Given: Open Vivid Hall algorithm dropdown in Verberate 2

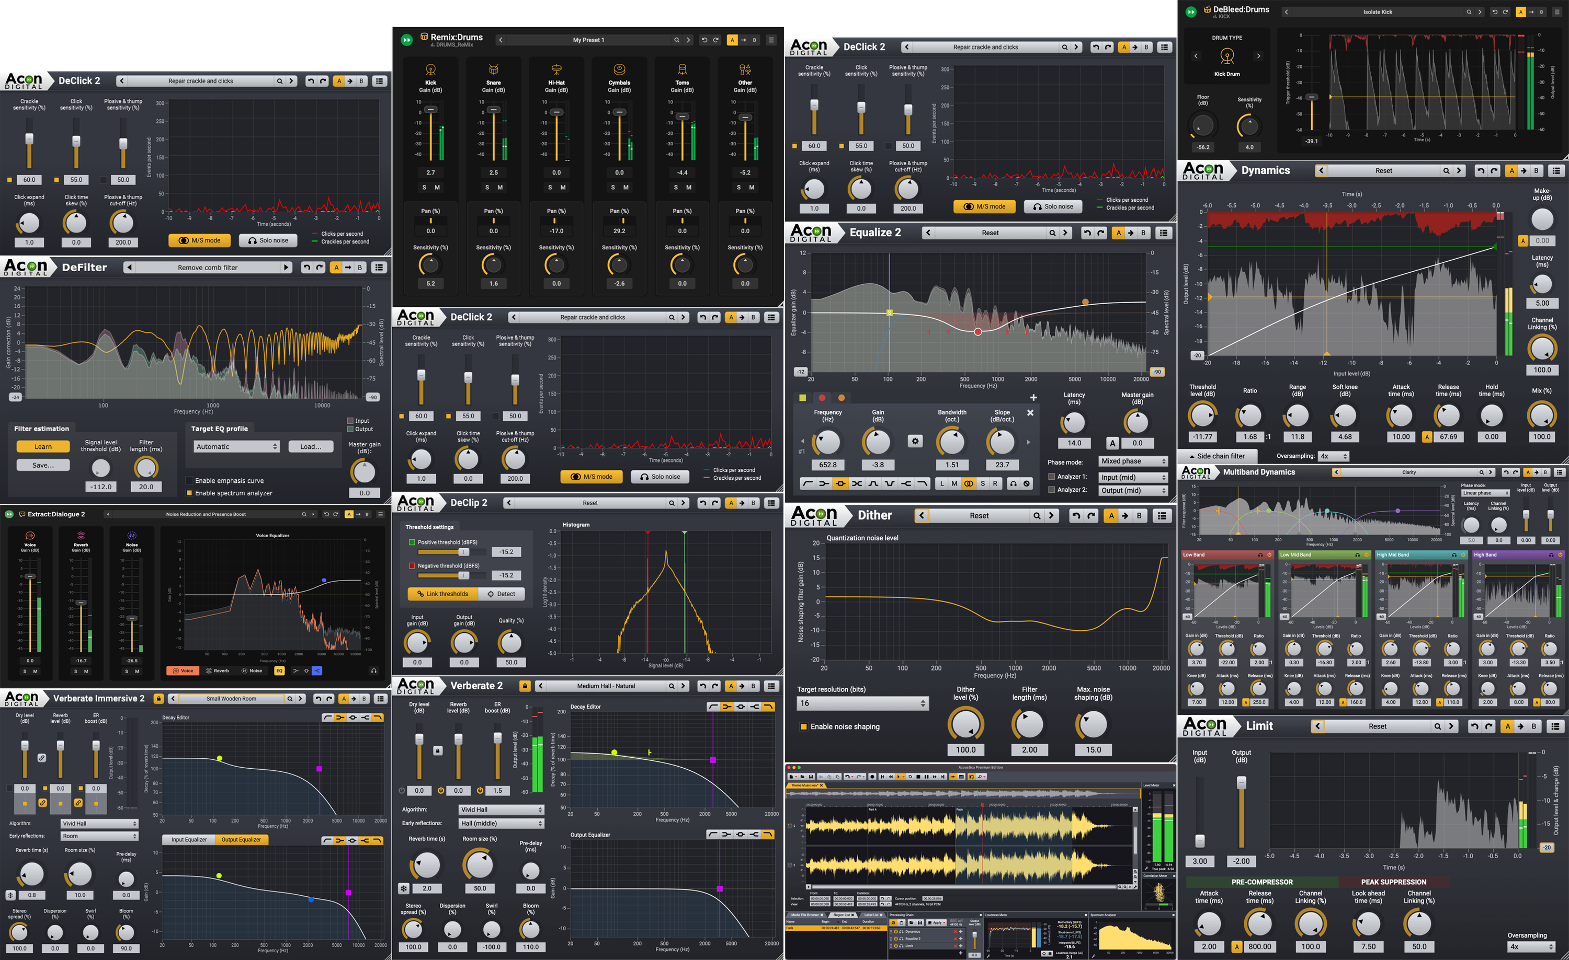Looking at the screenshot, I should coord(501,810).
